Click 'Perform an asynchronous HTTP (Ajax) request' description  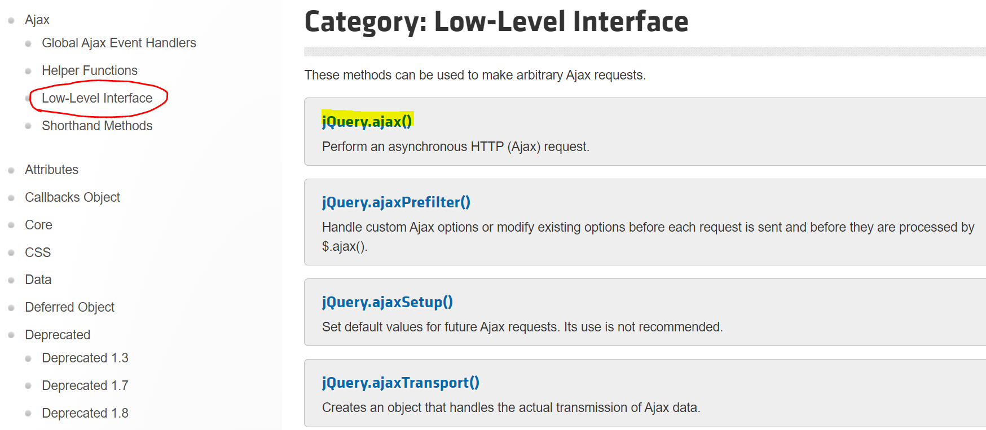pos(456,147)
